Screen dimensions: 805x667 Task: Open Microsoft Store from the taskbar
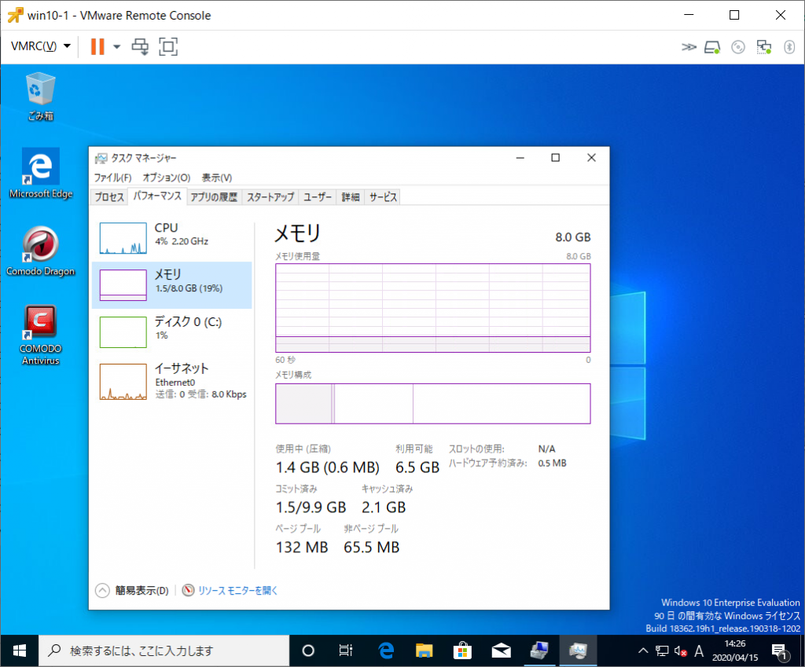click(x=462, y=651)
